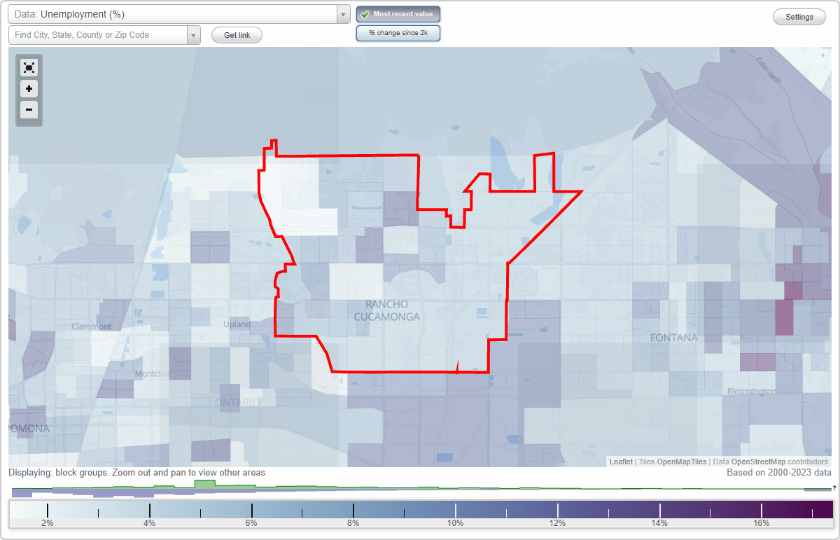The image size is (840, 540).
Task: Click the Fontana label on map
Action: 673,338
